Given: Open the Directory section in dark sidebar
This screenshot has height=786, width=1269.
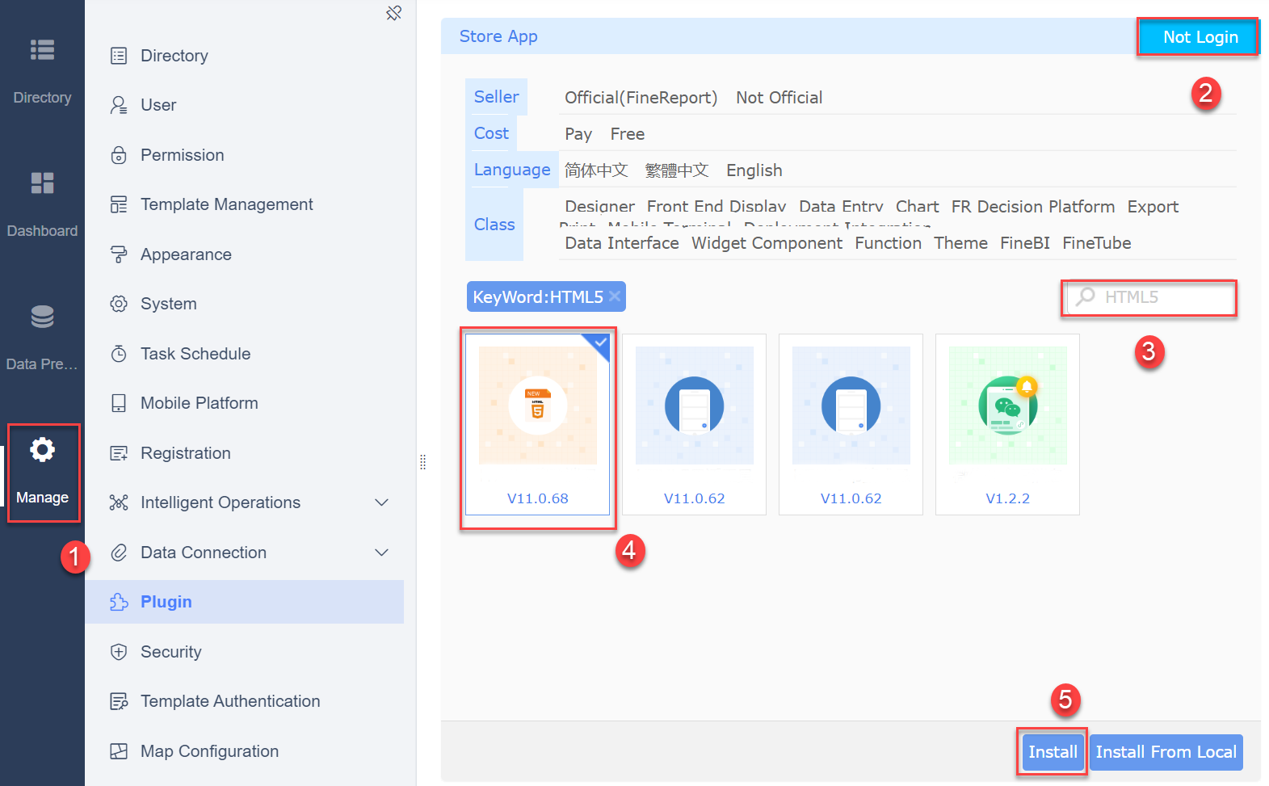Looking at the screenshot, I should coord(42,73).
